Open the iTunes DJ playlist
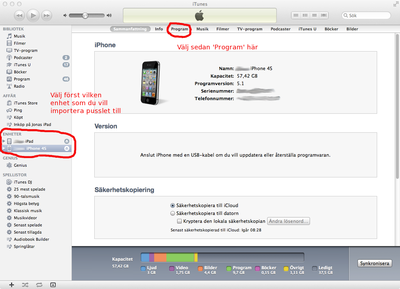Screen dimensions: 400x289 click(x=36, y=182)
